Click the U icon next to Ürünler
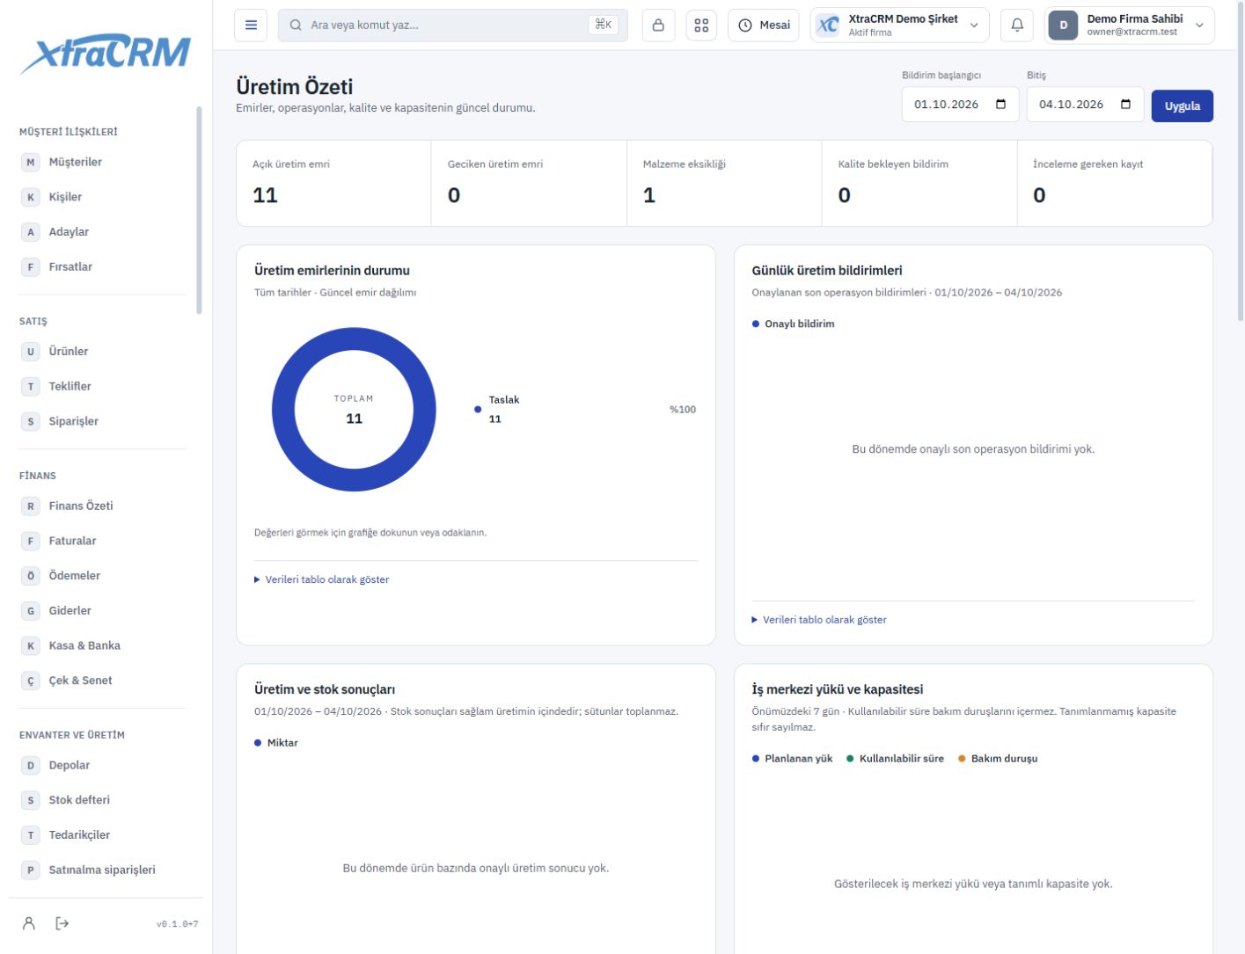Image resolution: width=1245 pixels, height=954 pixels. pos(31,352)
